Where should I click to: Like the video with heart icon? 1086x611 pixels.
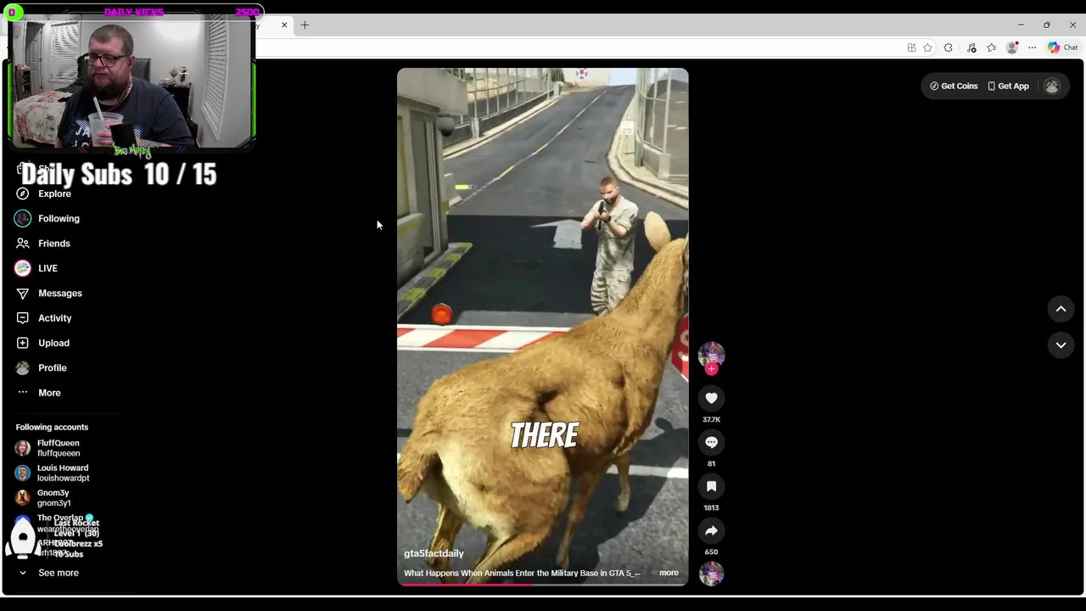pyautogui.click(x=711, y=398)
